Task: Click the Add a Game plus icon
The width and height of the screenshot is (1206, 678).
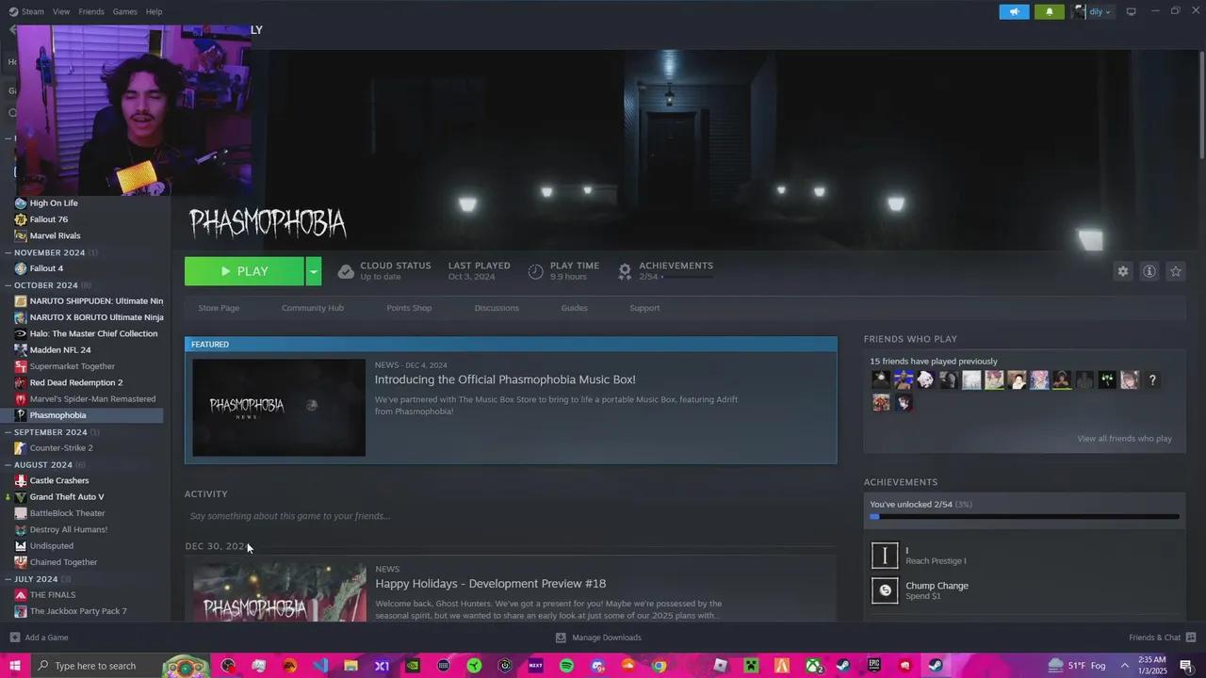Action: coord(14,638)
